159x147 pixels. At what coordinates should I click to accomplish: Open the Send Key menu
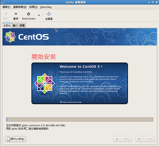click(x=46, y=7)
